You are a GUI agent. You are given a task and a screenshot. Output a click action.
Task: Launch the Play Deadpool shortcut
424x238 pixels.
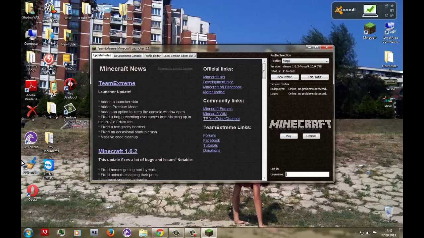[x=70, y=89]
